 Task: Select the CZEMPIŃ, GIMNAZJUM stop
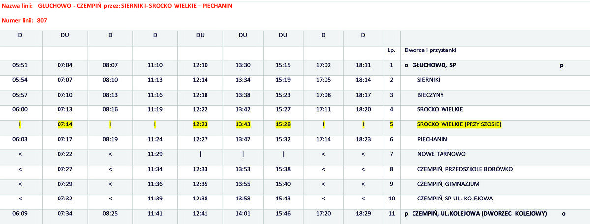point(448,184)
